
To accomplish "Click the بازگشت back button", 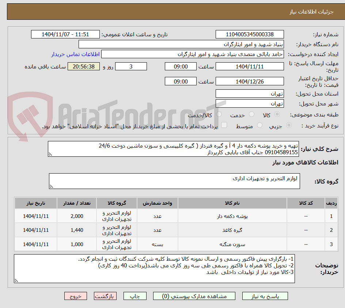I will pyautogui.click(x=105, y=296).
